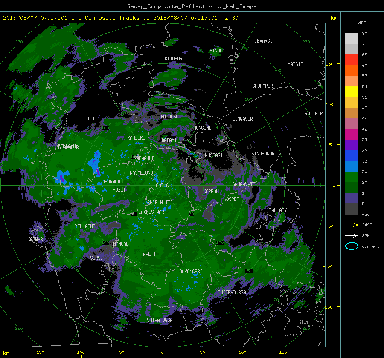The image size is (384, 358).
Task: Click the dBZ legend heading
Action: point(362,23)
